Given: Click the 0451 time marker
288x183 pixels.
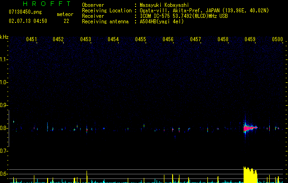Looking at the screenshot, I should [x=32, y=39].
